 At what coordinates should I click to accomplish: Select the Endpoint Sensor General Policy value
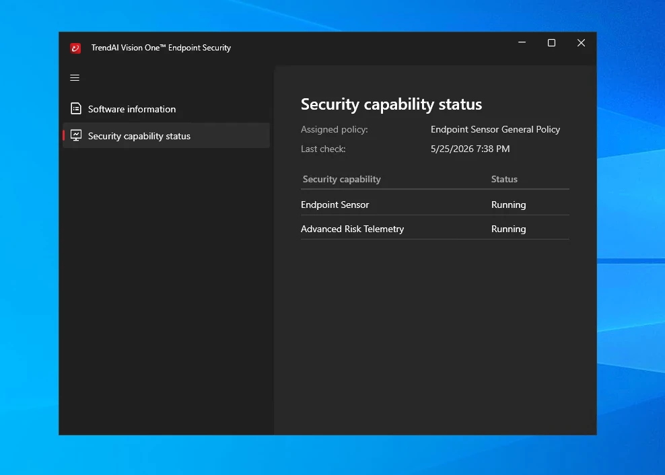click(495, 129)
